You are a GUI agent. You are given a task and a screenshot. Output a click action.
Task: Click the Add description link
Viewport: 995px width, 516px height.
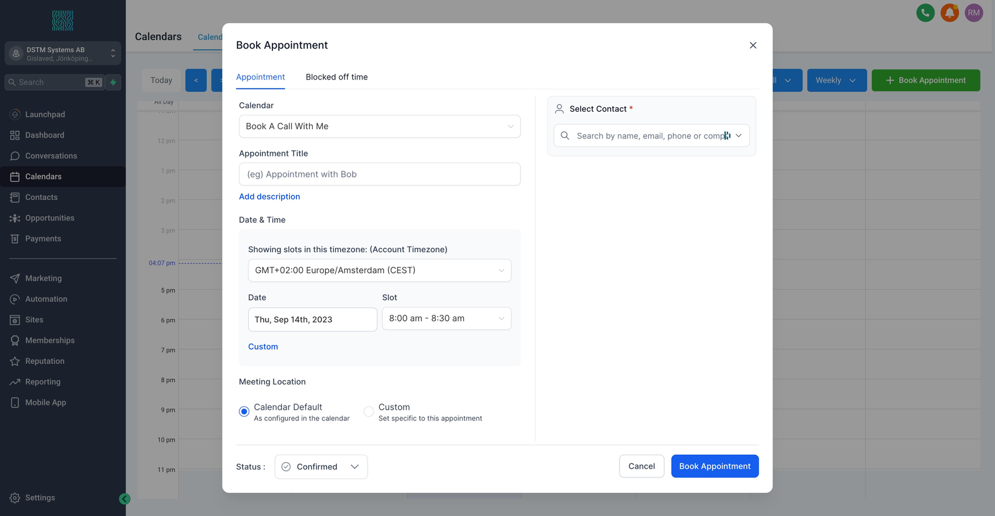click(269, 197)
